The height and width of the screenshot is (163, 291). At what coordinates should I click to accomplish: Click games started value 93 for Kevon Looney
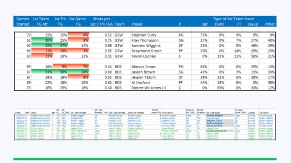pyautogui.click(x=28, y=56)
